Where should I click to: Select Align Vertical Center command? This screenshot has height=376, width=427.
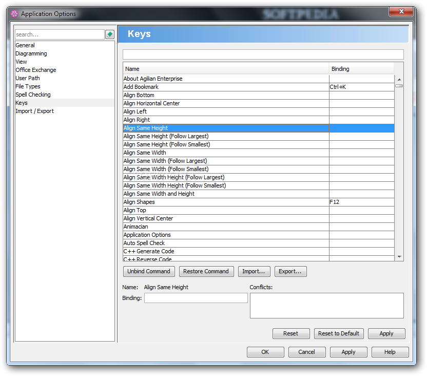[x=259, y=218]
